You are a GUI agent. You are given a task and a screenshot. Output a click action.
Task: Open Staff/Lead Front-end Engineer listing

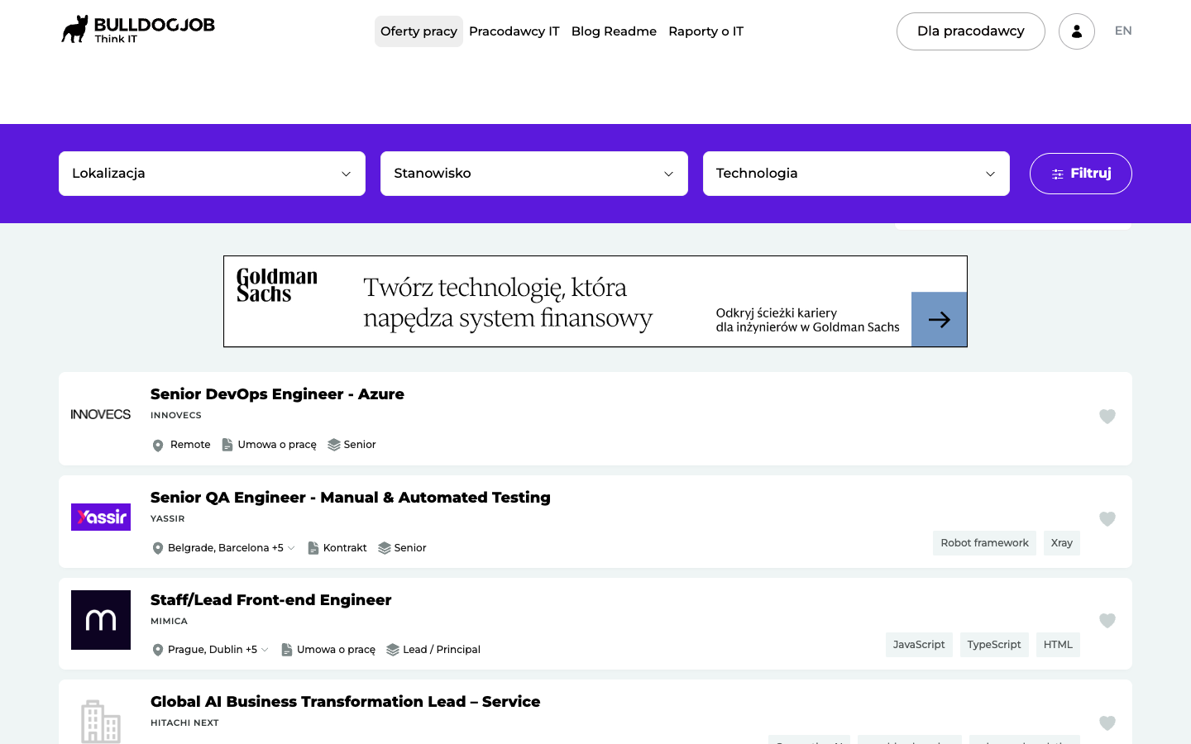point(270,600)
